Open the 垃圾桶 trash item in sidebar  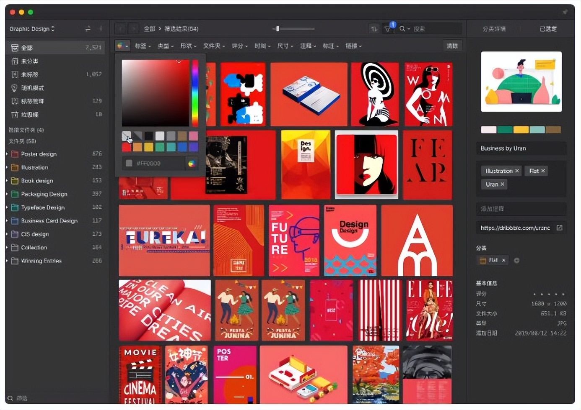coord(56,115)
